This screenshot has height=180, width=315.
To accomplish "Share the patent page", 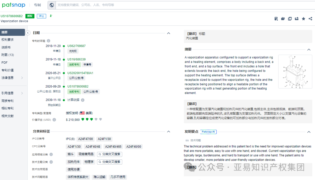I will [x=310, y=18].
